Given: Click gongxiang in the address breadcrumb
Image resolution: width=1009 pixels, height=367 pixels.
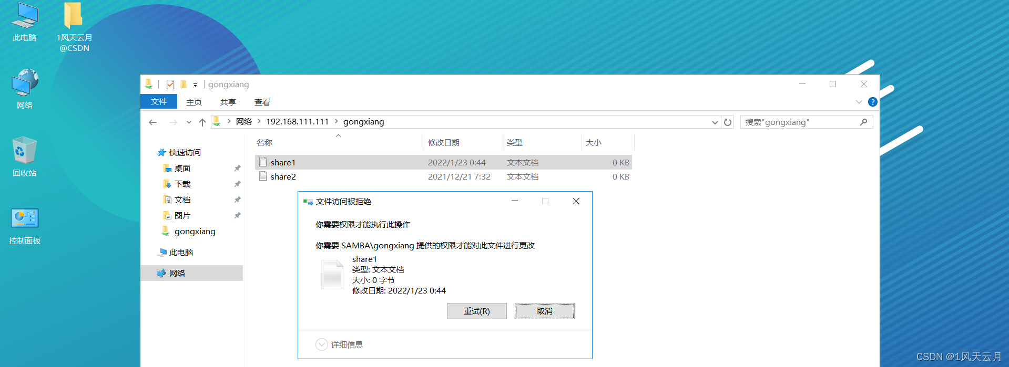Looking at the screenshot, I should coord(364,122).
